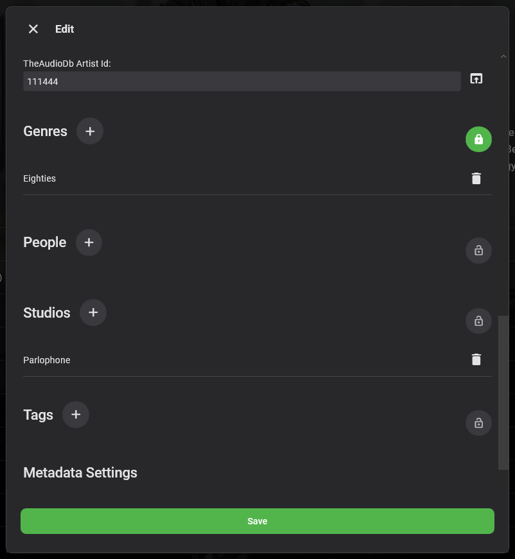
Task: Toggle the Tags field lock
Action: (478, 423)
